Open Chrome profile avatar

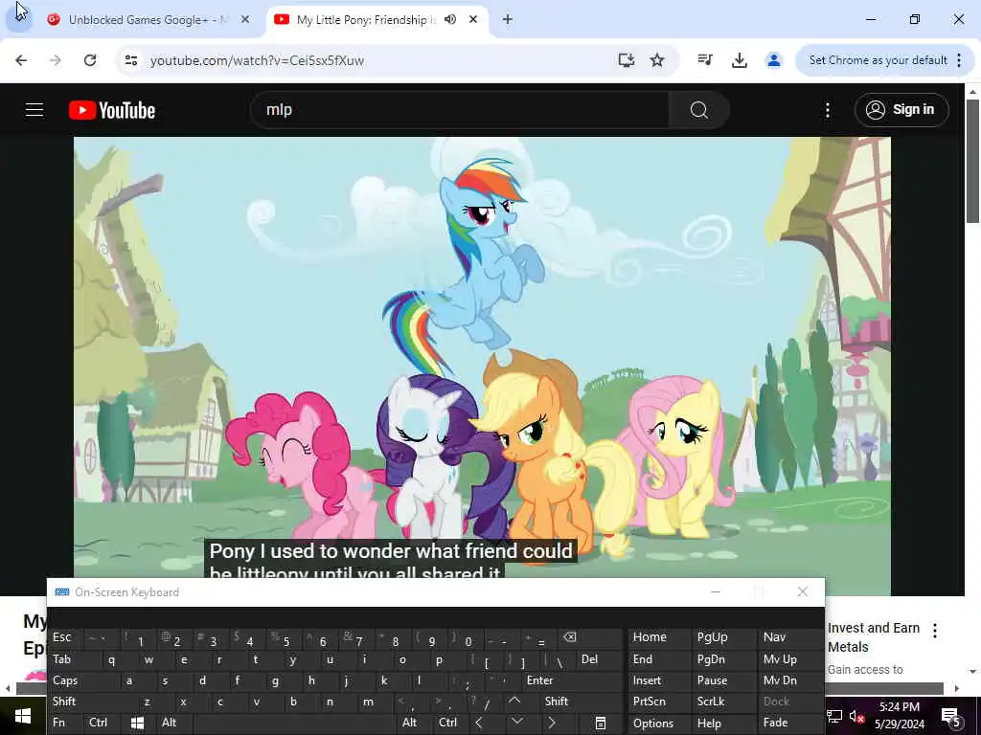[774, 60]
